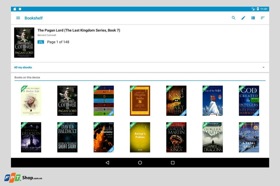Open overflow menu on Aesop's Fables cover

(x=146, y=127)
